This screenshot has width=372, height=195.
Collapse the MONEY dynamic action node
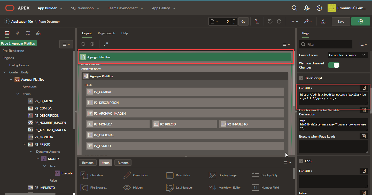click(38, 159)
